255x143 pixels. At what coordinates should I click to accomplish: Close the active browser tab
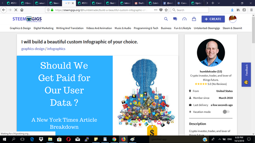(73, 3)
